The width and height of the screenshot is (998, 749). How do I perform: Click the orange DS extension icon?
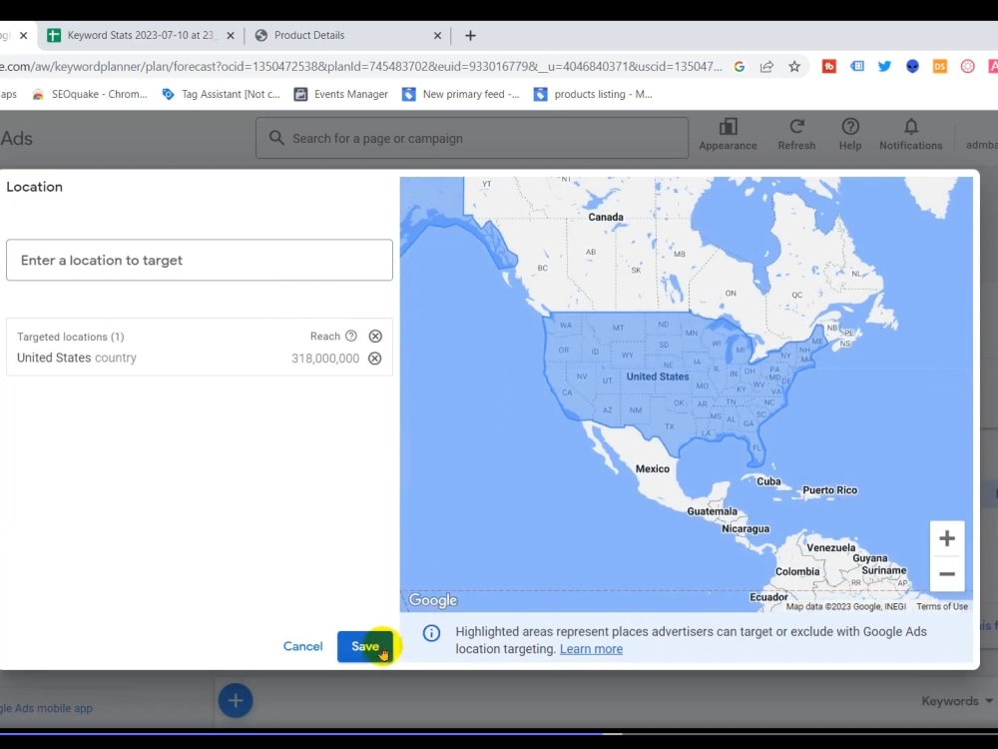(939, 66)
